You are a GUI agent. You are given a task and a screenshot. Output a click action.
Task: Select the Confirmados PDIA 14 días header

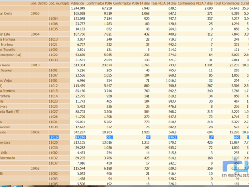click(131, 3)
